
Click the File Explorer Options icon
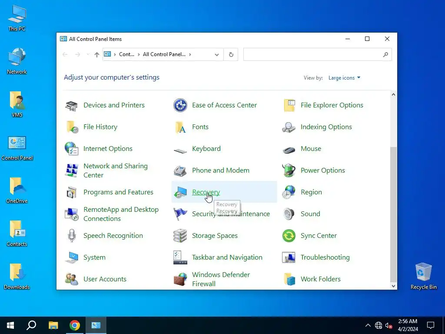289,105
